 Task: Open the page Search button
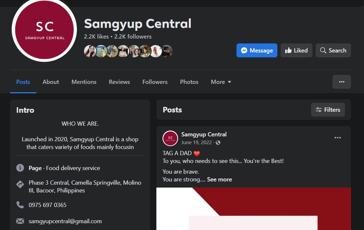tap(333, 50)
